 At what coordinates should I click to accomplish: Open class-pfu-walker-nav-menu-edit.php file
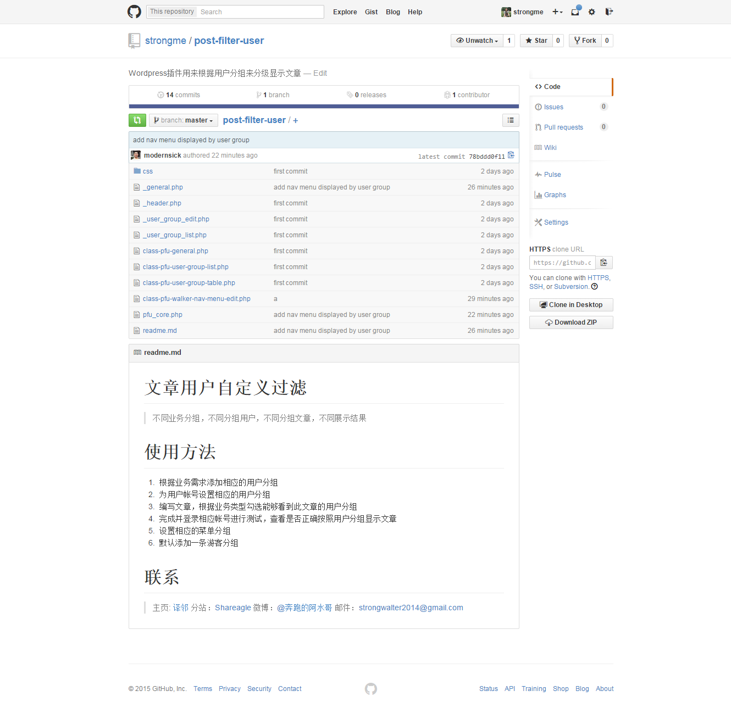click(197, 299)
